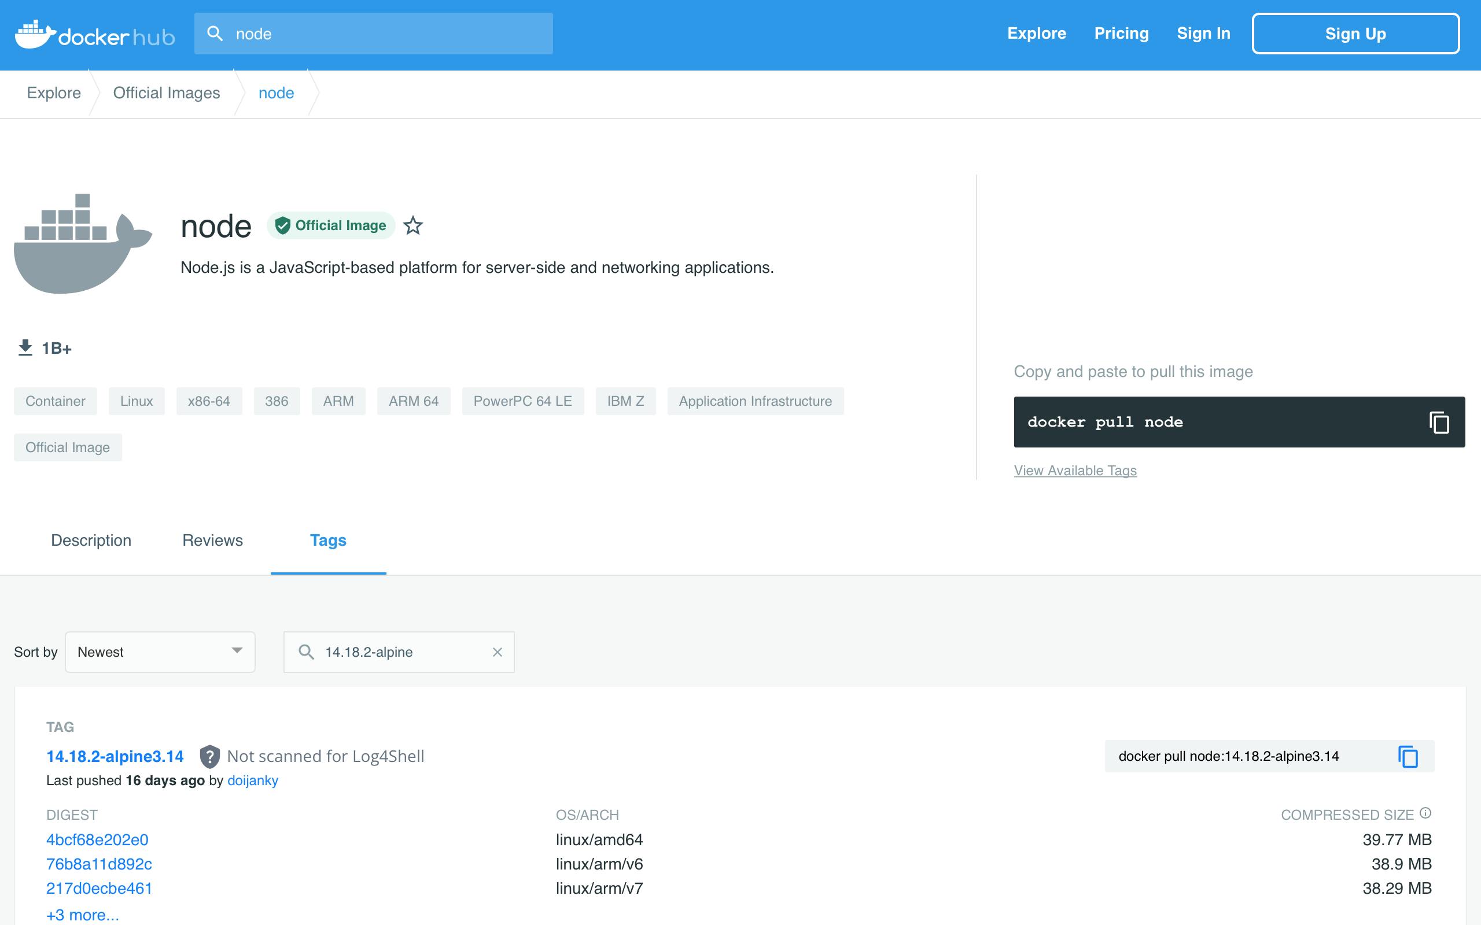Click the Compressed Size info icon

[x=1425, y=813]
